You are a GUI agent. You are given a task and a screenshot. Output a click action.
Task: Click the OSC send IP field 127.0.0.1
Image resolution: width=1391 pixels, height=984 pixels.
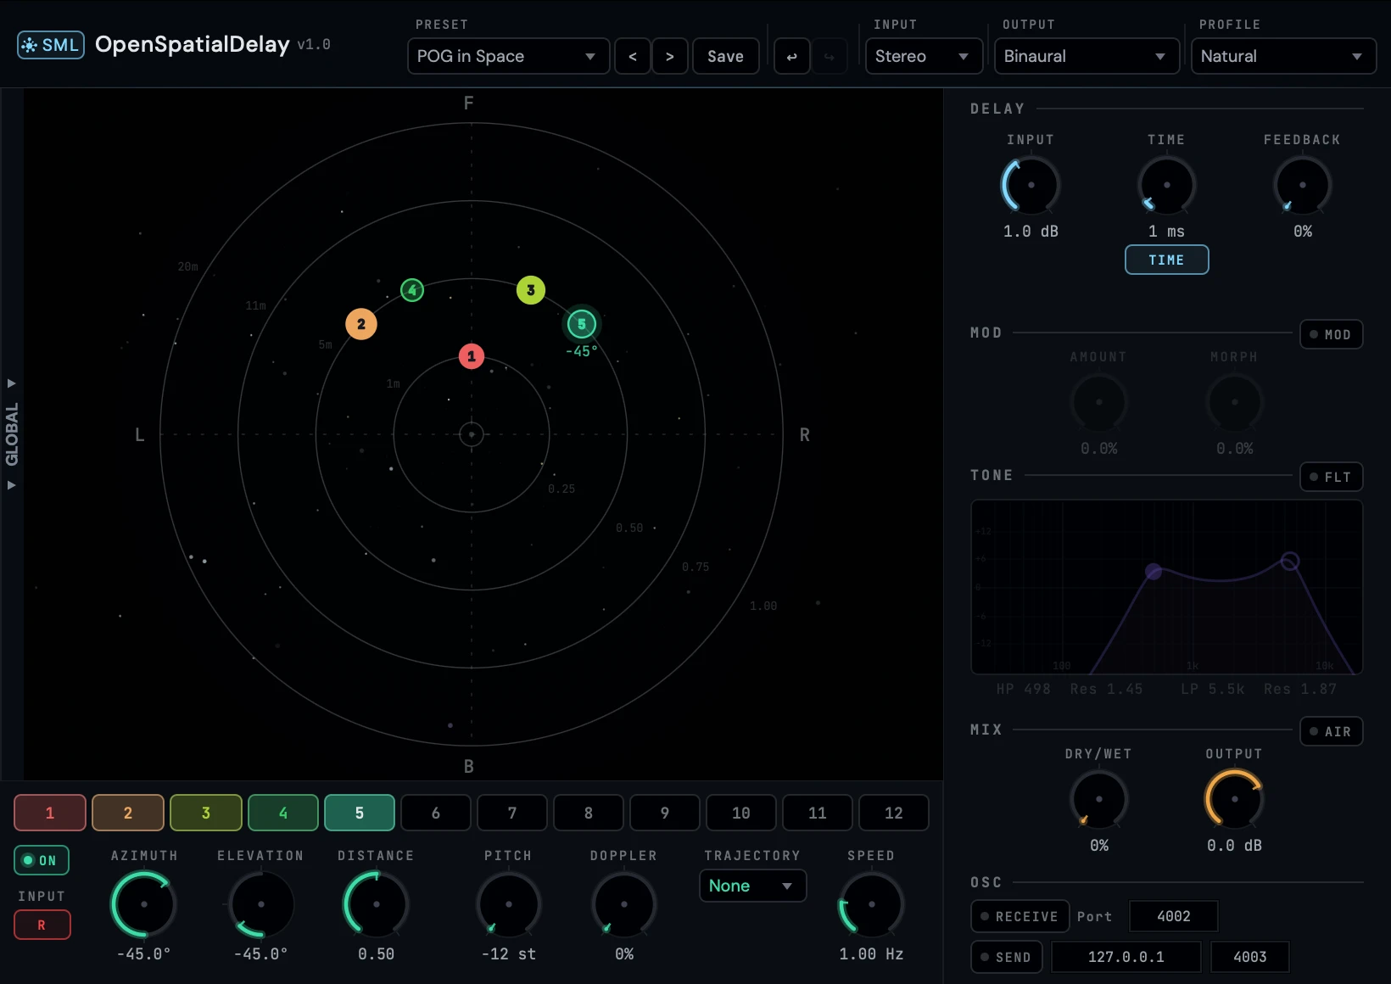pos(1126,957)
